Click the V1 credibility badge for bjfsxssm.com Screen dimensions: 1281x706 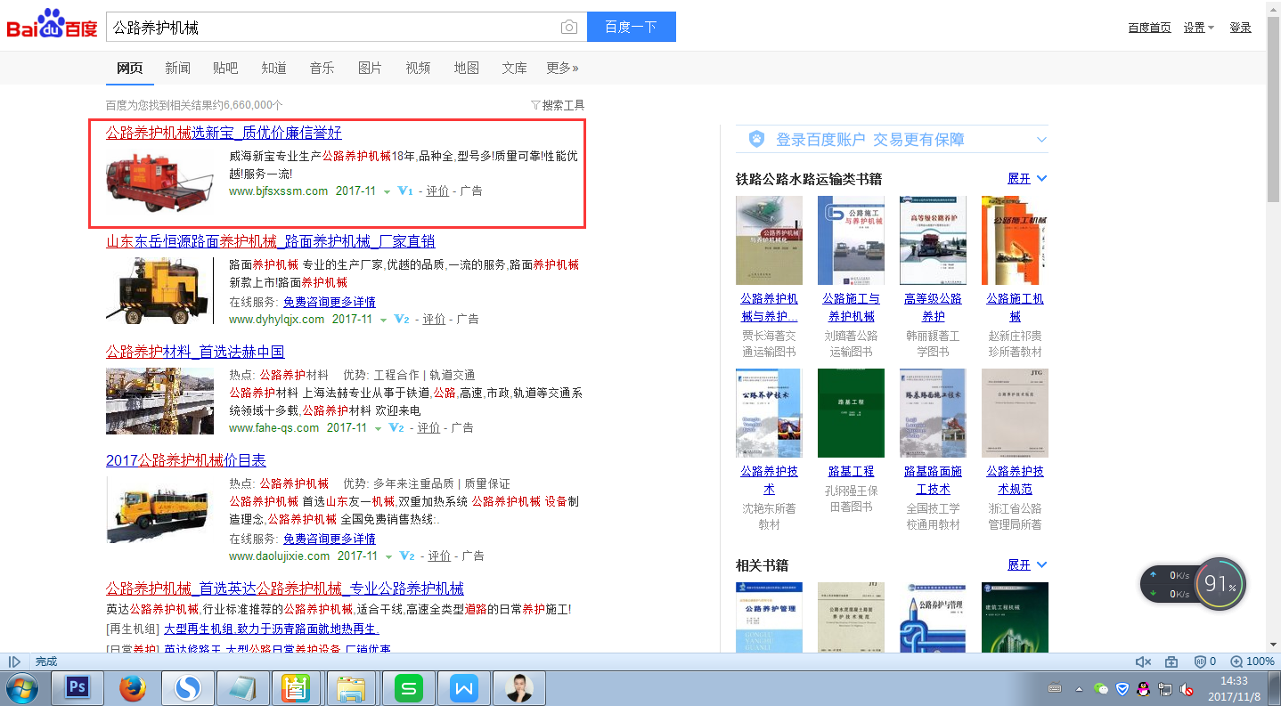[x=405, y=191]
